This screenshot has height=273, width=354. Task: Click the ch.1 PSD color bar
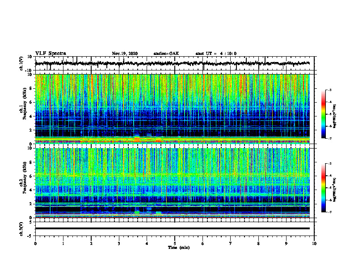point(324,114)
